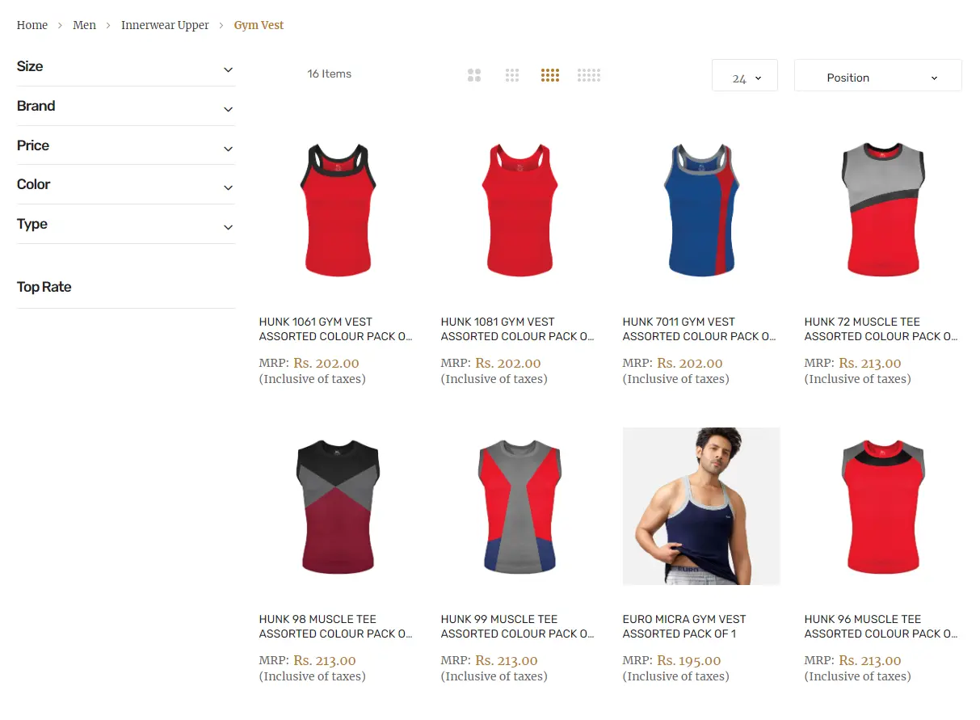Click HUNK 96 MUSCLE TEE product title

click(x=881, y=626)
